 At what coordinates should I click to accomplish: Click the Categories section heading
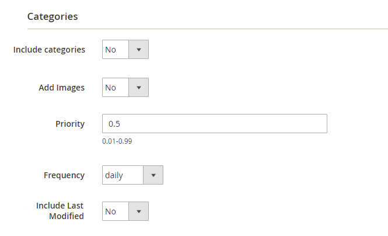coord(53,16)
